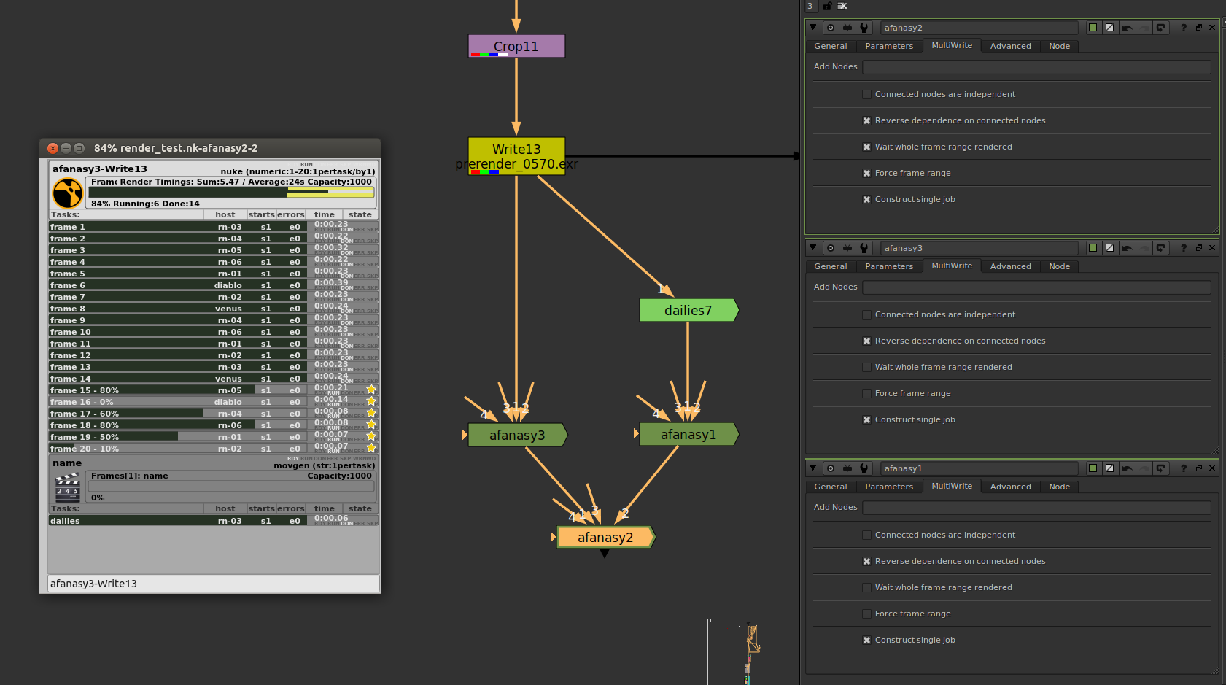
Task: Enable 'Connected nodes are independent' in afanasy2
Action: [866, 94]
